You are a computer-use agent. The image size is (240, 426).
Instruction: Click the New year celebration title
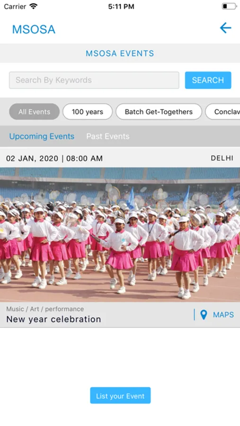53,319
